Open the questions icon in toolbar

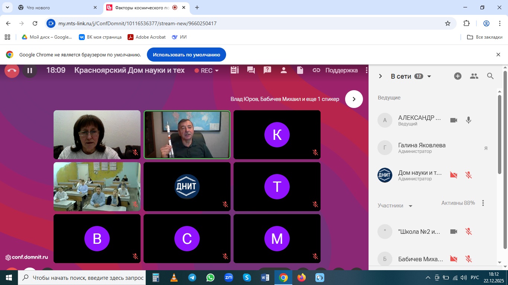pos(267,70)
